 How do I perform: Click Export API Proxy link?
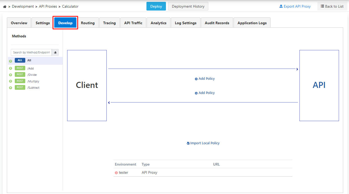[x=295, y=6]
